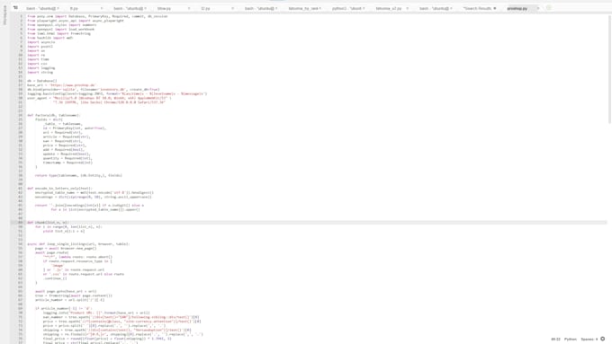The height and width of the screenshot is (344, 612).
Task: Open the settings gear in the status bar
Action: click(x=603, y=339)
